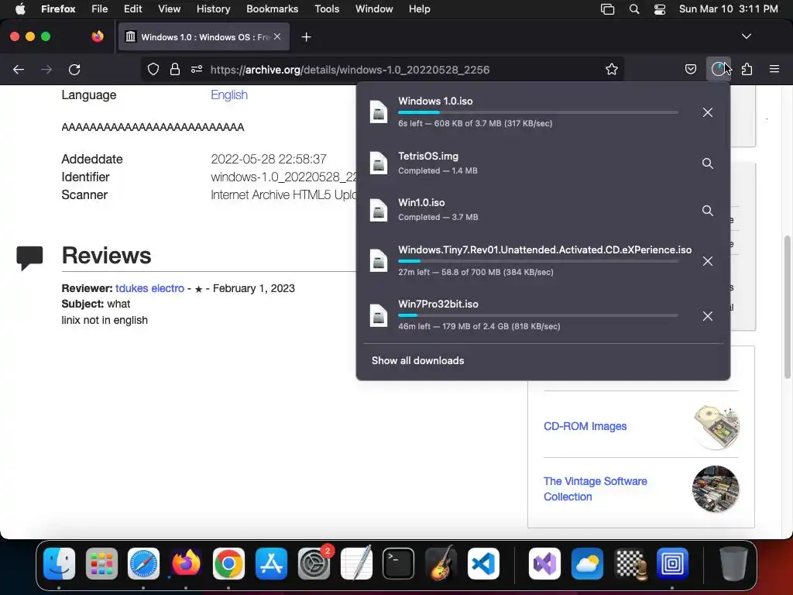Open the CD-ROM Images collection link

coord(585,427)
